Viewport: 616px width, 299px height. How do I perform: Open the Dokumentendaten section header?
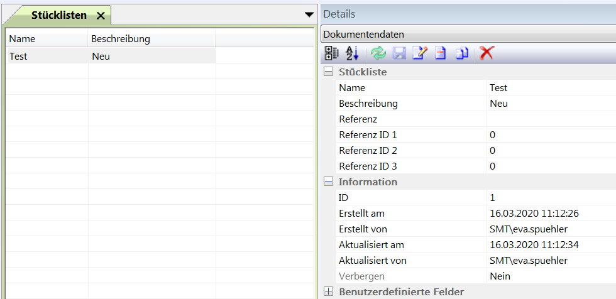click(x=468, y=35)
